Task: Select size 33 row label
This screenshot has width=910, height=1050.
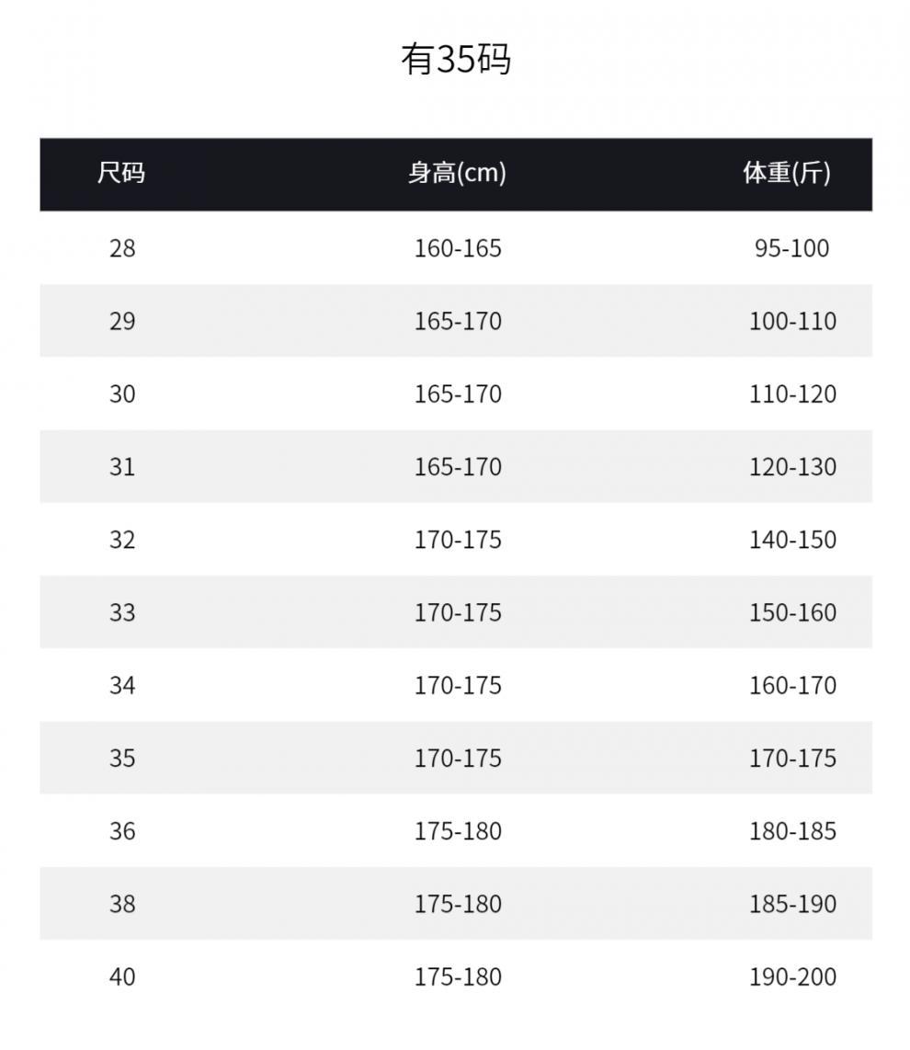Action: tap(122, 612)
